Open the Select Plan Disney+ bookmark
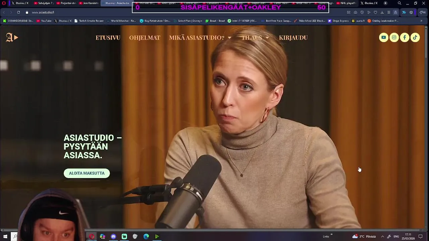 click(188, 21)
